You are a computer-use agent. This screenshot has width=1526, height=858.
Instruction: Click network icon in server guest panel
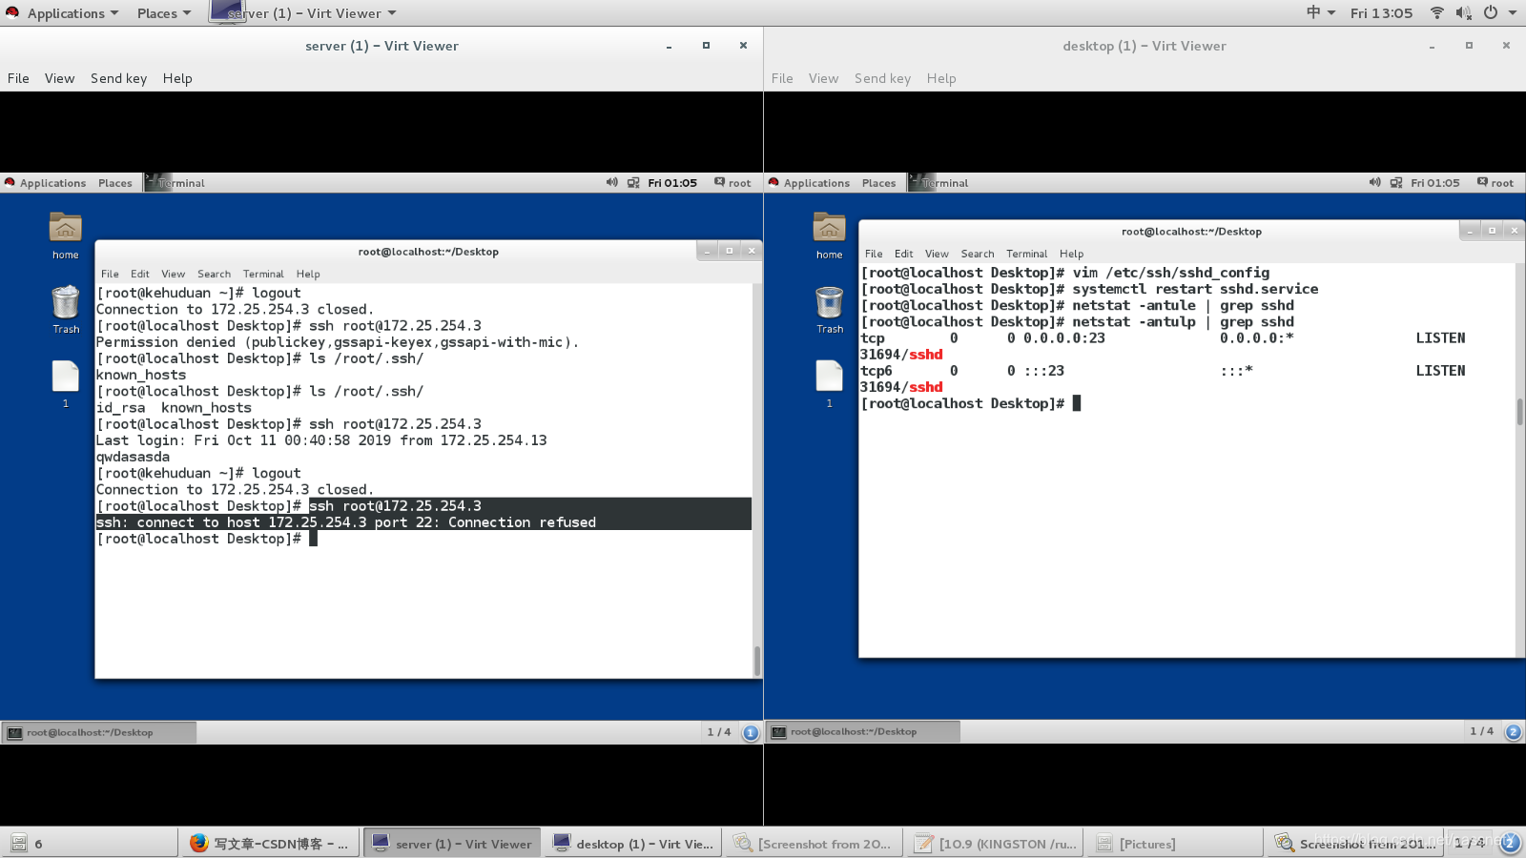[633, 182]
